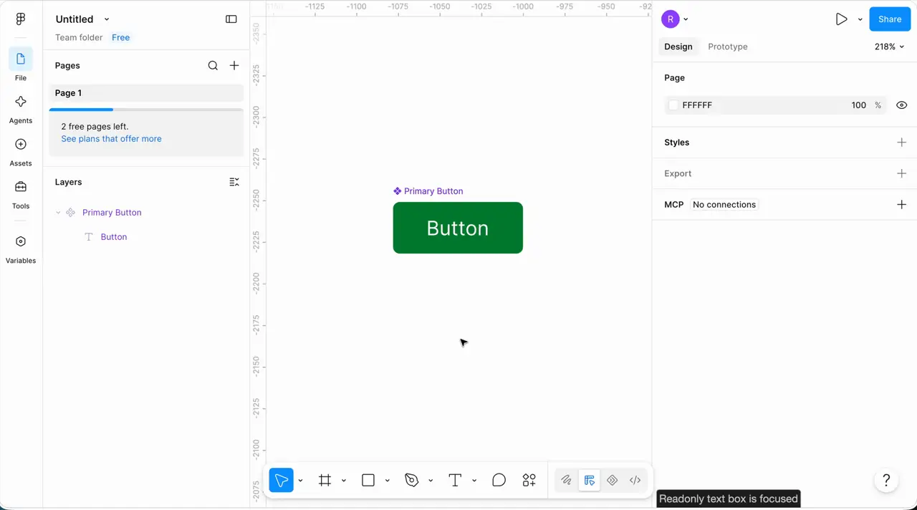
Task: Select the Rectangle shape tool
Action: (368, 480)
